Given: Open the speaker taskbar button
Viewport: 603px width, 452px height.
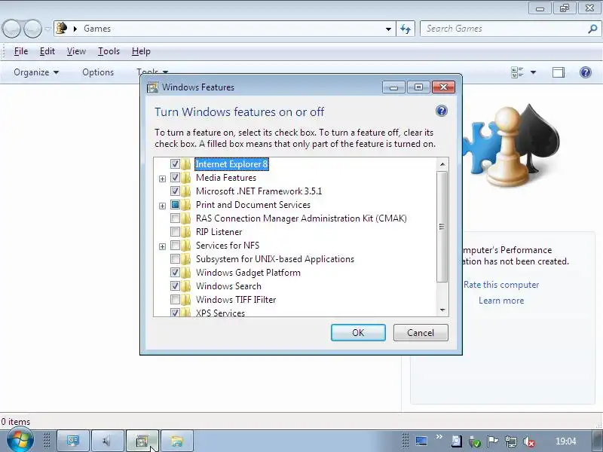Looking at the screenshot, I should point(107,441).
